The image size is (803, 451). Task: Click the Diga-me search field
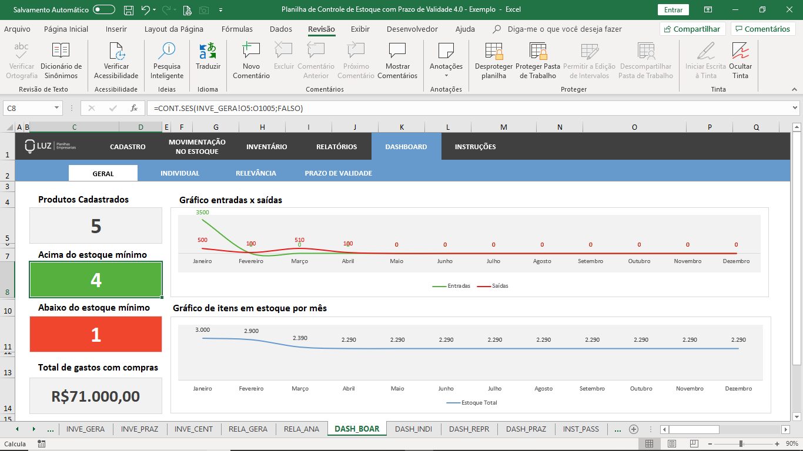pyautogui.click(x=564, y=29)
